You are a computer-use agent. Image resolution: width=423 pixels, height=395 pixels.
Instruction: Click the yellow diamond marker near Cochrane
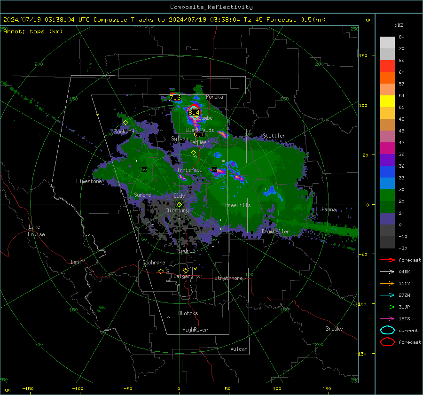tap(161, 271)
